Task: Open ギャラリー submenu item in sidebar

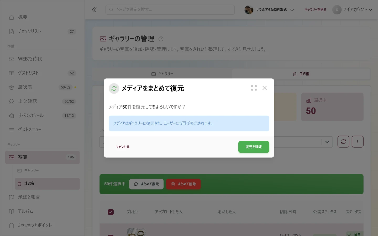Action: pyautogui.click(x=47, y=170)
